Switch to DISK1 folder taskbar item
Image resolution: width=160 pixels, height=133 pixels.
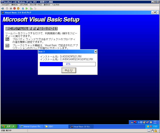(56, 127)
